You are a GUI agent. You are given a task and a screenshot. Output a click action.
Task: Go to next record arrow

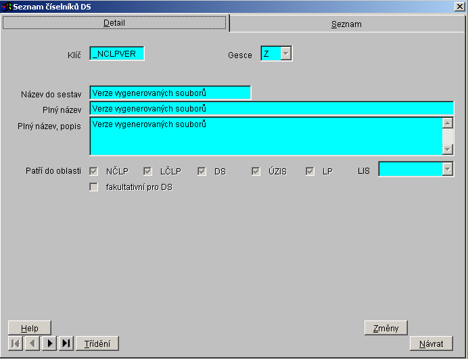[49, 343]
